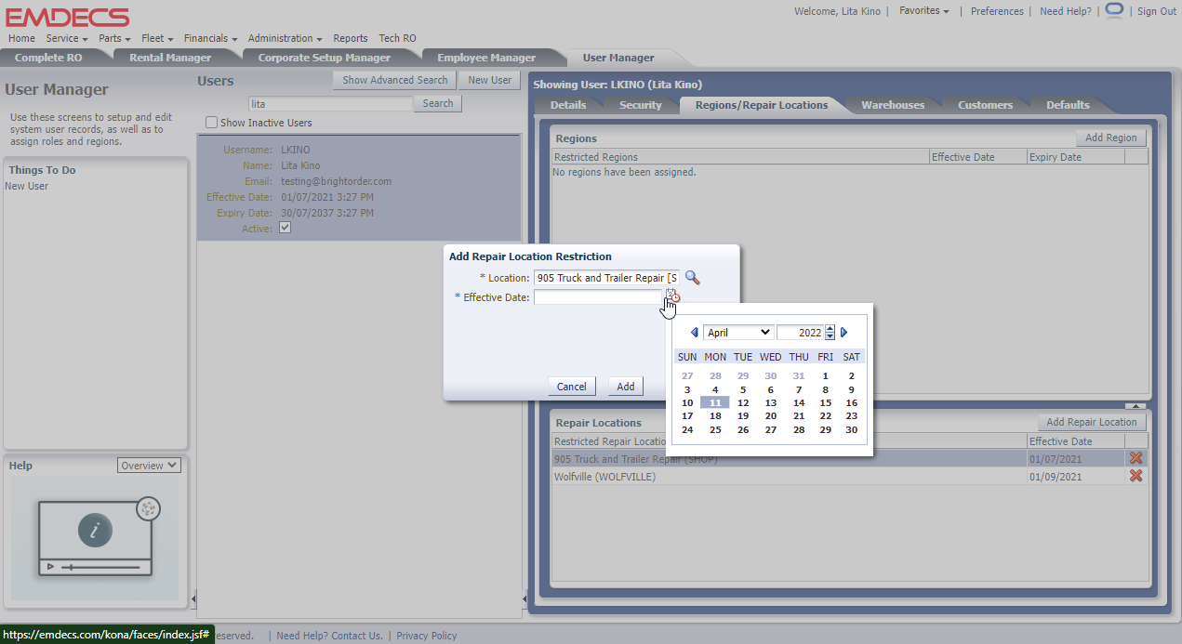Open the Reports menu item

point(351,38)
